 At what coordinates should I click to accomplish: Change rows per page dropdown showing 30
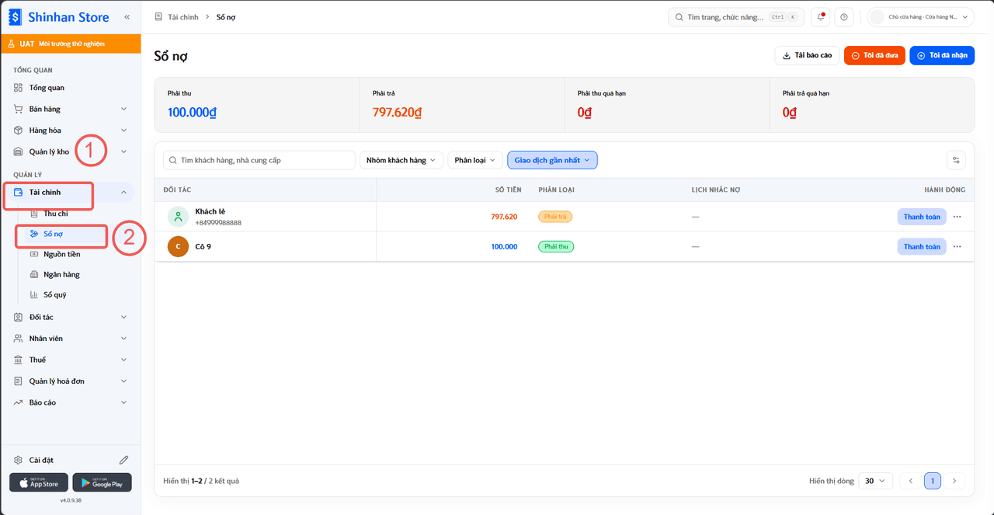tap(875, 481)
